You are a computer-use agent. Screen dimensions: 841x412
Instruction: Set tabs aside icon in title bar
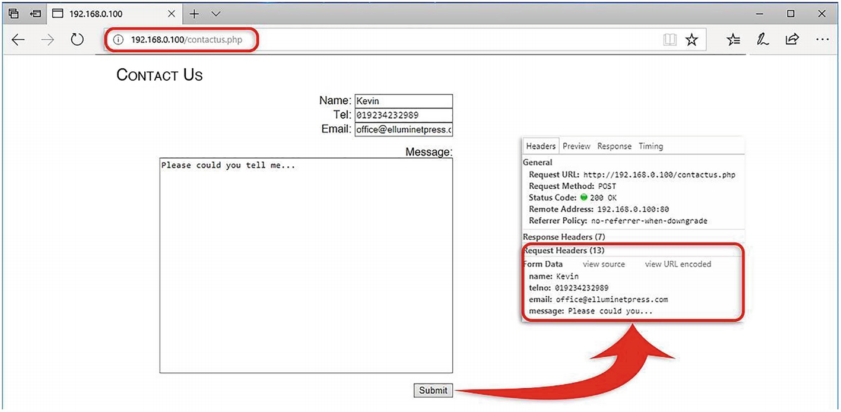pos(36,13)
